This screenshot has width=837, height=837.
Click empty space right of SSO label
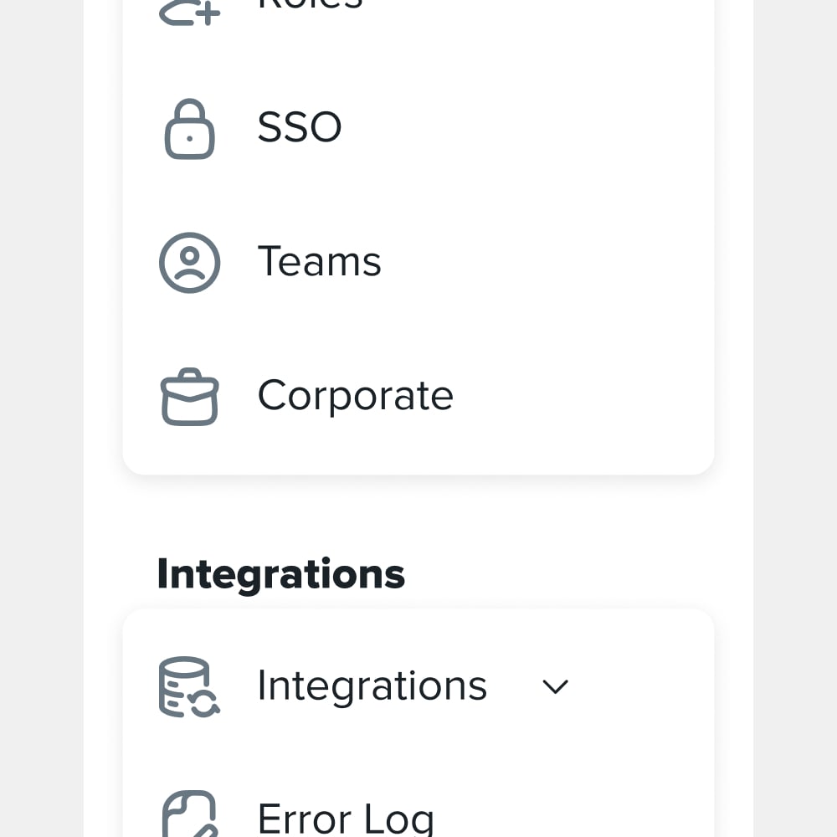536,128
